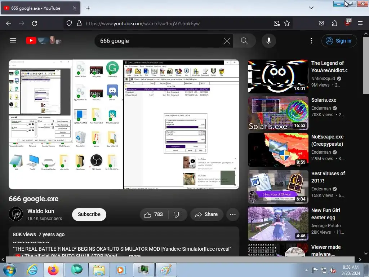Open NoEscape.exe (Creepypasta) title link
This screenshot has height=277, width=369.
327,140
